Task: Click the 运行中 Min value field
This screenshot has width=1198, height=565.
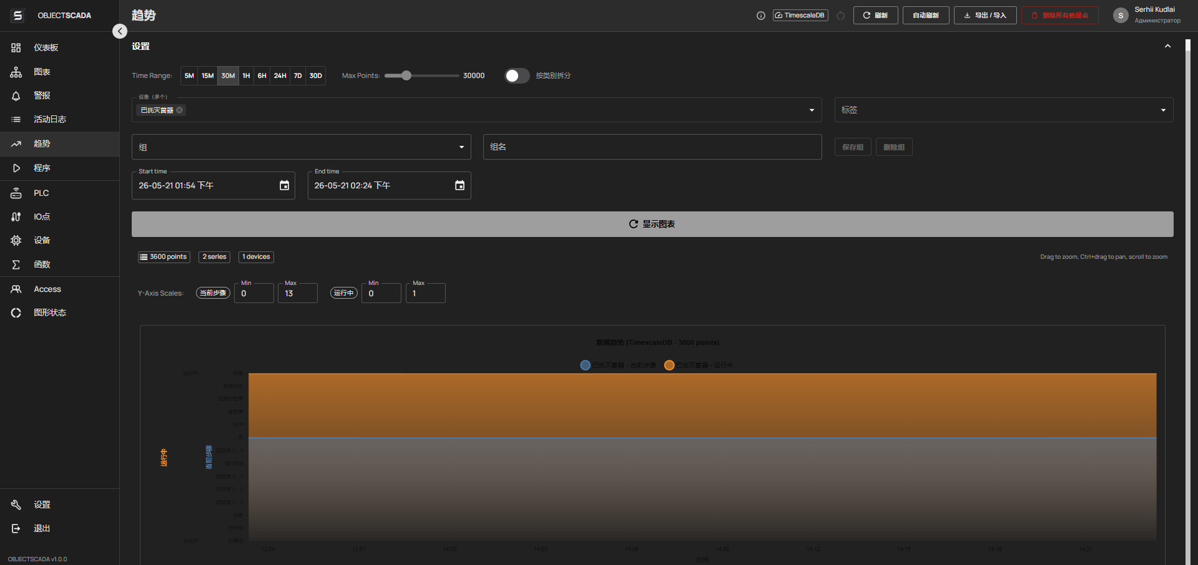Action: [381, 293]
